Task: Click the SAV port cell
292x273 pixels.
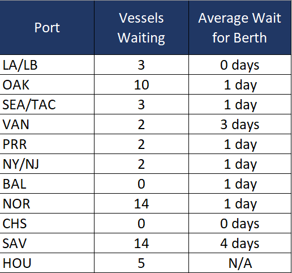Action: pyautogui.click(x=47, y=243)
